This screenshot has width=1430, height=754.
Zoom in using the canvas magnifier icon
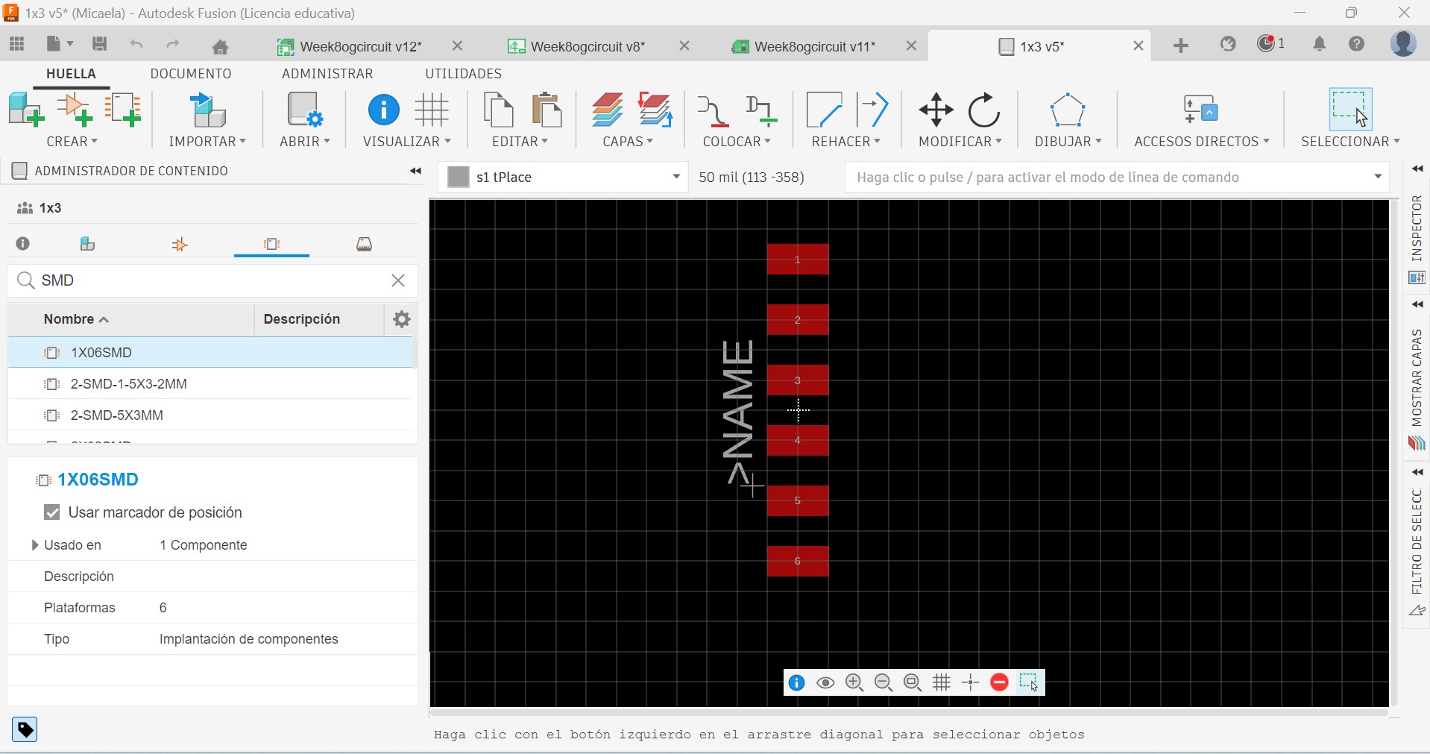coord(854,682)
